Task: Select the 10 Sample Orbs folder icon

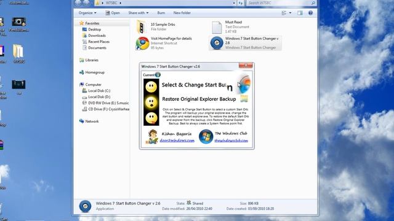Action: (x=141, y=27)
